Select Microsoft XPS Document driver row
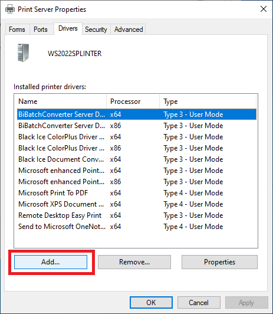 tap(137, 204)
